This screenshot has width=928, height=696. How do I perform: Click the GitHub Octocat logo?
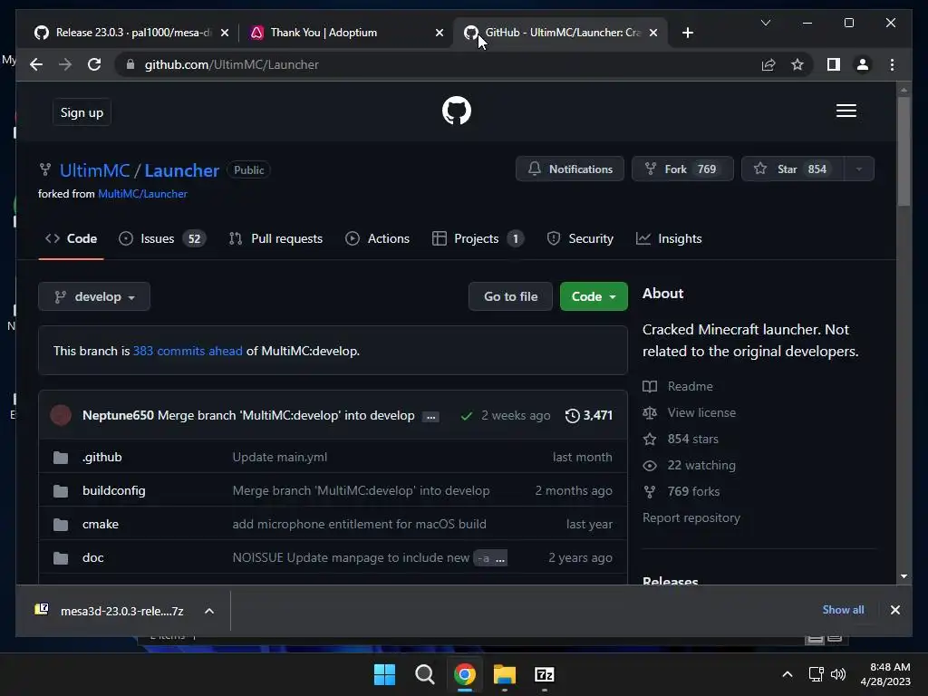[457, 111]
